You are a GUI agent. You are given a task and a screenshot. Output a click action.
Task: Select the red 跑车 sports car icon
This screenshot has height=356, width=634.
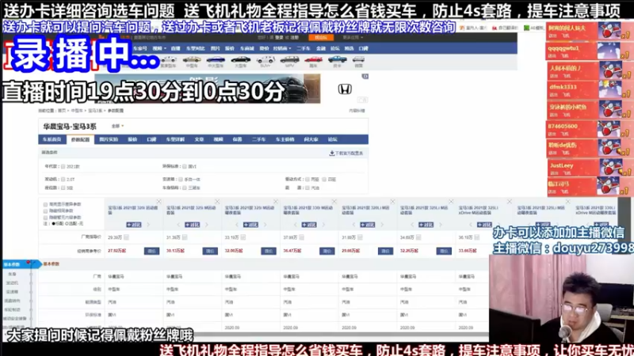[313, 60]
